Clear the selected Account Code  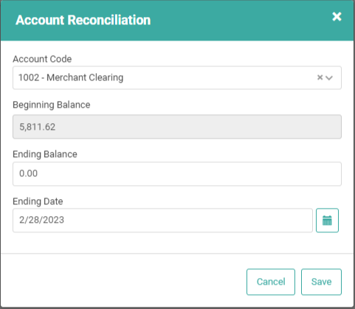pos(320,77)
